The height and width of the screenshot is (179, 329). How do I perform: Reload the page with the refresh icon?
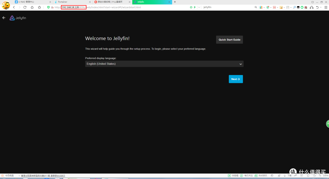(25, 7)
